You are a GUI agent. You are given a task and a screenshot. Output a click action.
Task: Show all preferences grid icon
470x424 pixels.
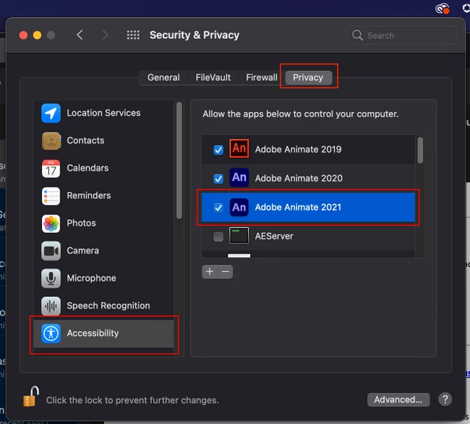tap(133, 35)
